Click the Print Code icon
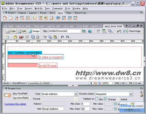 (38, 37)
